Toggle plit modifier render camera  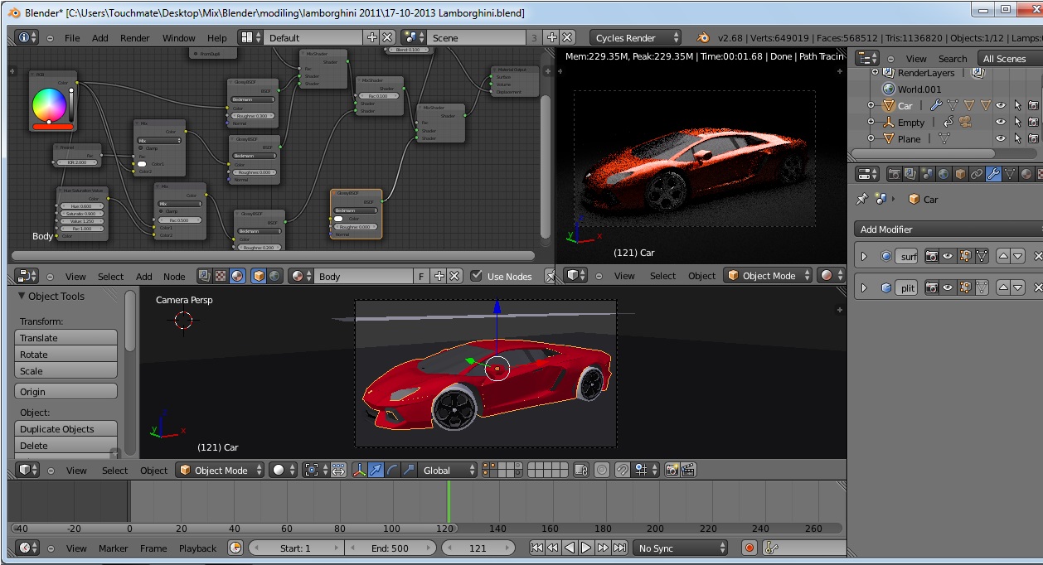(932, 287)
